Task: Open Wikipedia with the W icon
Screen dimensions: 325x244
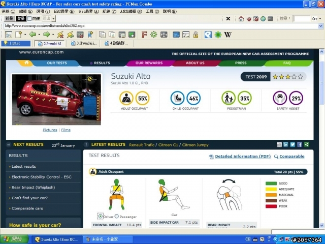Action: click(x=228, y=35)
